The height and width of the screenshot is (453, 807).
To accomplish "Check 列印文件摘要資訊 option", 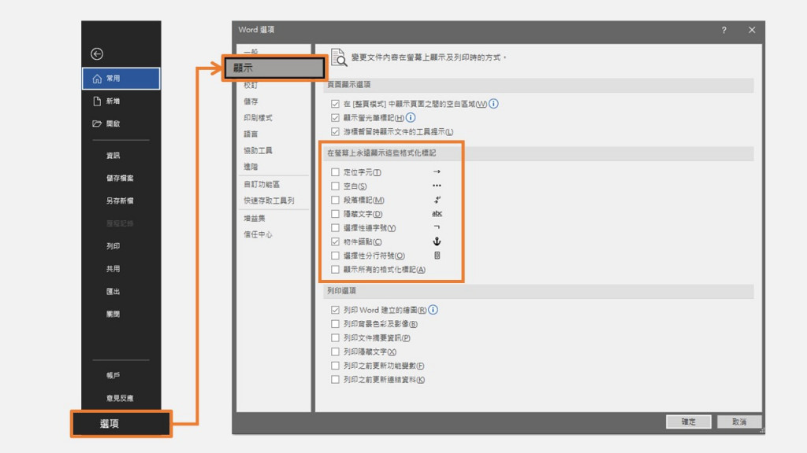I will point(335,337).
